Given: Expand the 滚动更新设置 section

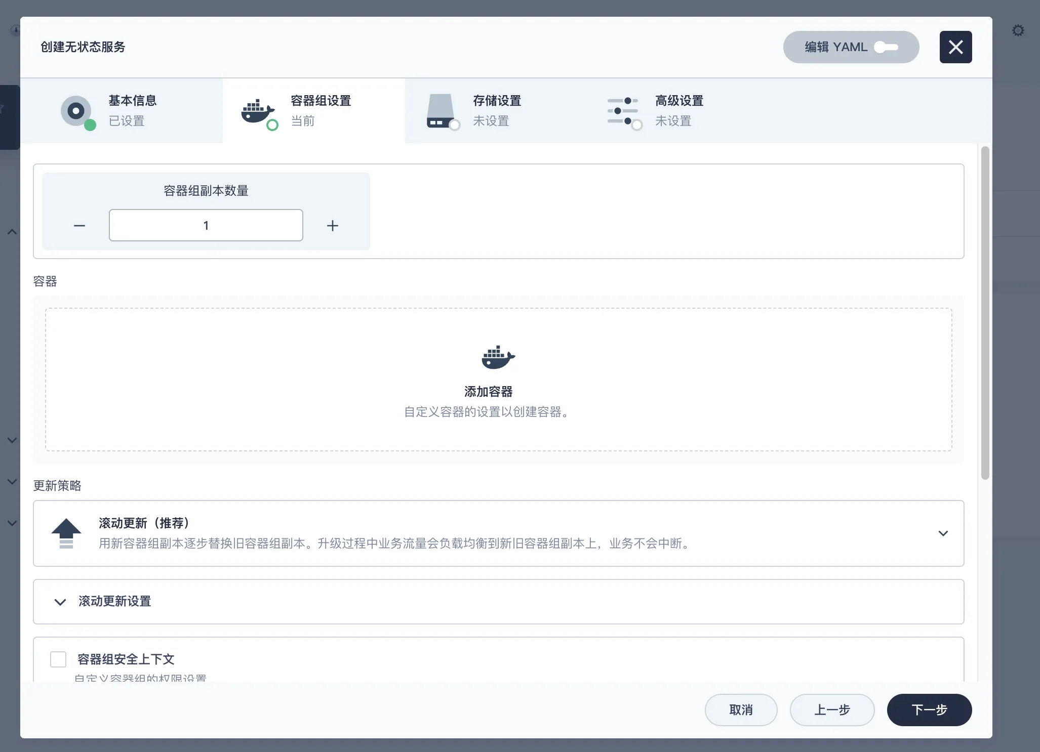Looking at the screenshot, I should [x=499, y=602].
